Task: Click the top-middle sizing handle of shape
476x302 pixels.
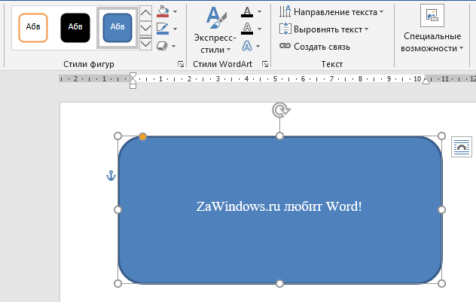Action: point(279,136)
